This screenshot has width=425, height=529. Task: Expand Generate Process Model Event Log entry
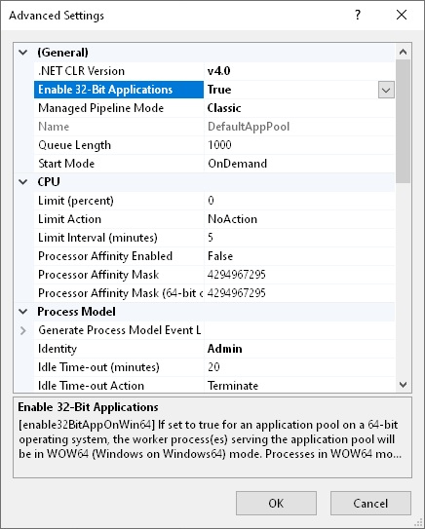(x=23, y=330)
